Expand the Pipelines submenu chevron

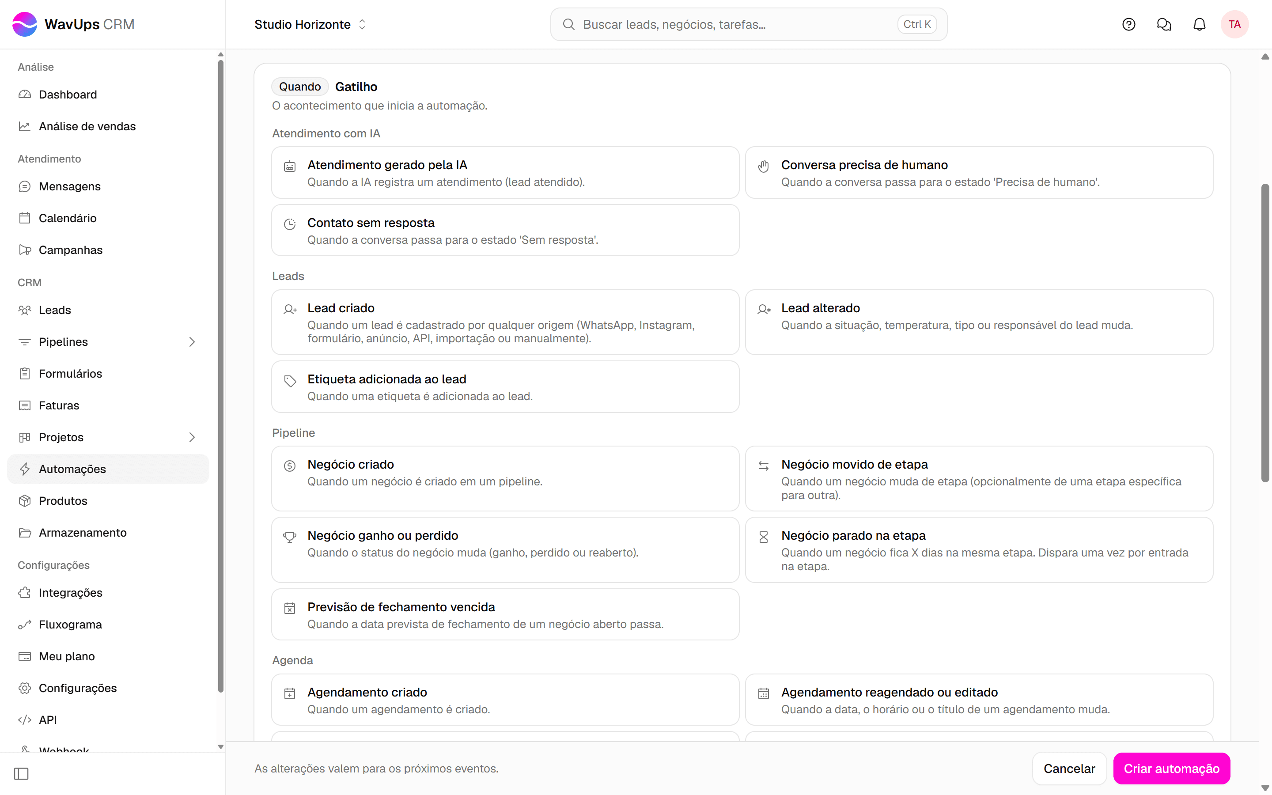click(x=192, y=342)
